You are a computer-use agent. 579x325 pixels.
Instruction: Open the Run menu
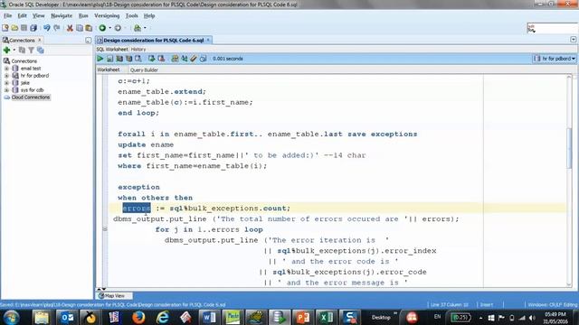click(x=83, y=16)
